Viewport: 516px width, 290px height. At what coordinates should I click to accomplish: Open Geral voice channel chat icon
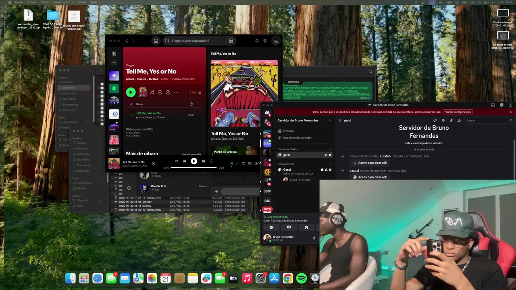point(322,170)
